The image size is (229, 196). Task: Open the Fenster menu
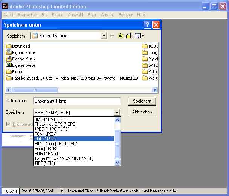click(x=125, y=15)
